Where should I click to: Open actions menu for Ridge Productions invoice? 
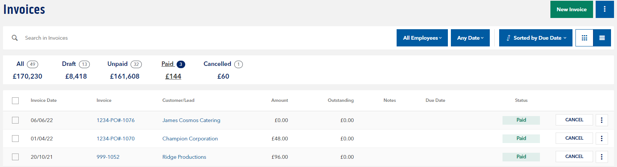pos(601,157)
